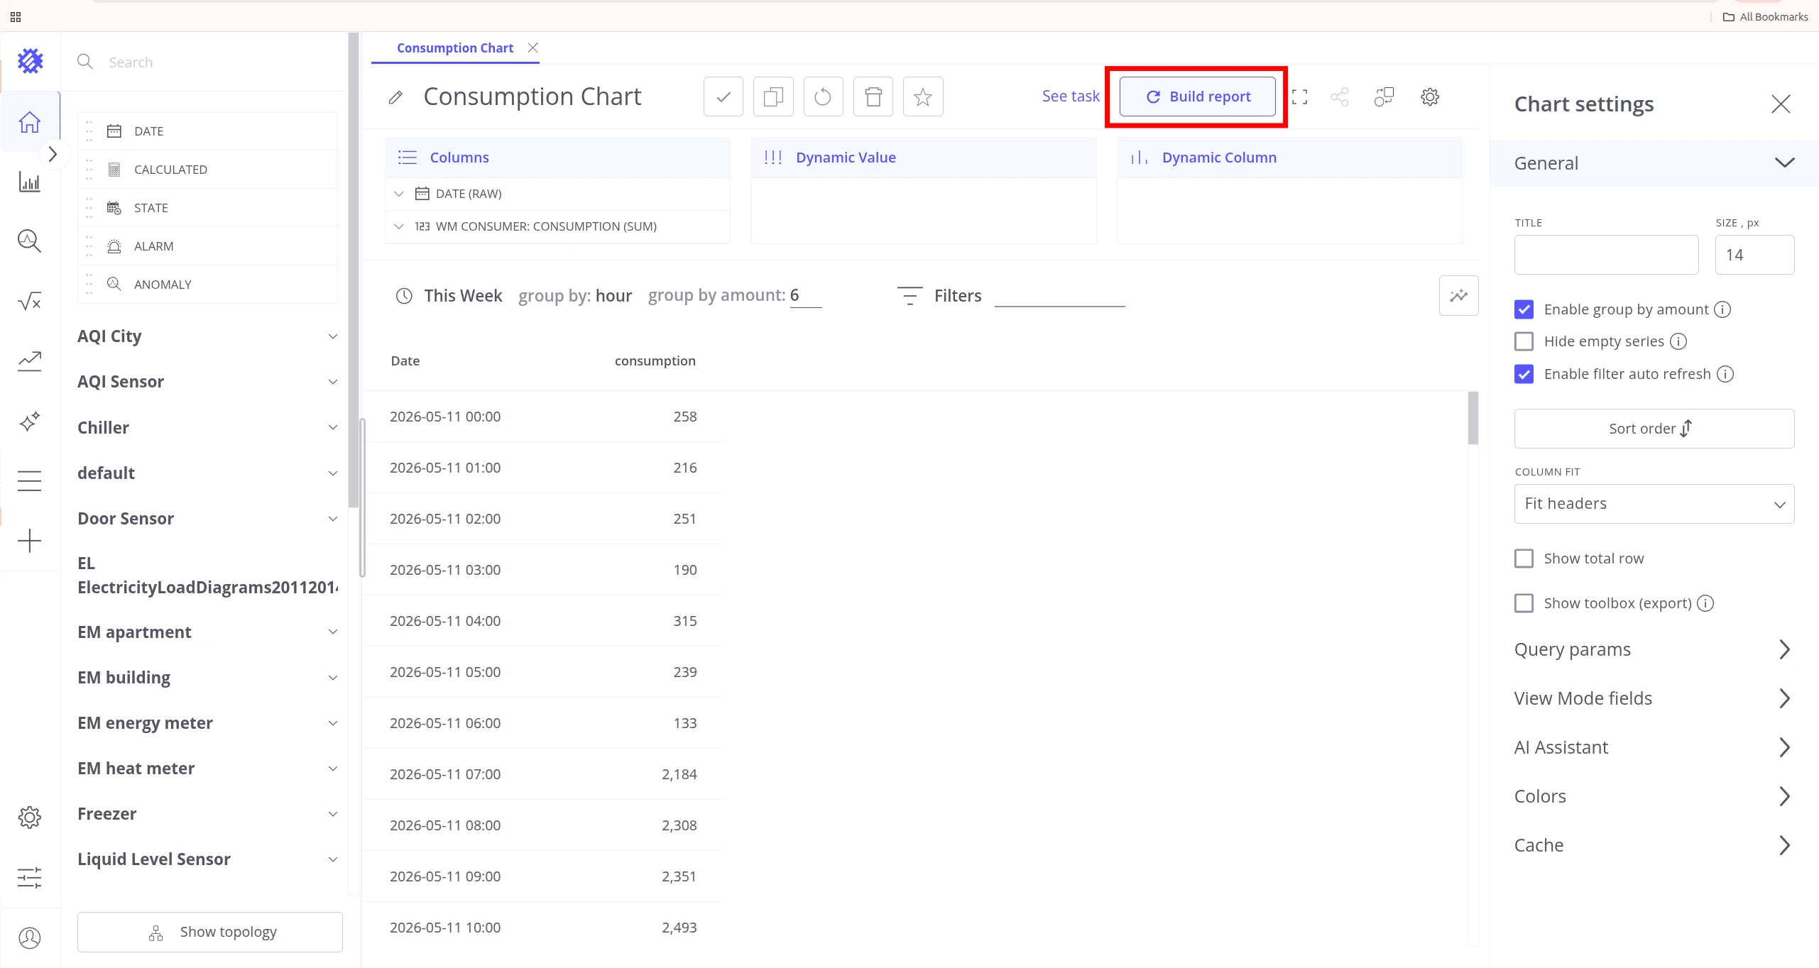The width and height of the screenshot is (1819, 968).
Task: Open the Fit headers column fit dropdown
Action: tap(1654, 504)
